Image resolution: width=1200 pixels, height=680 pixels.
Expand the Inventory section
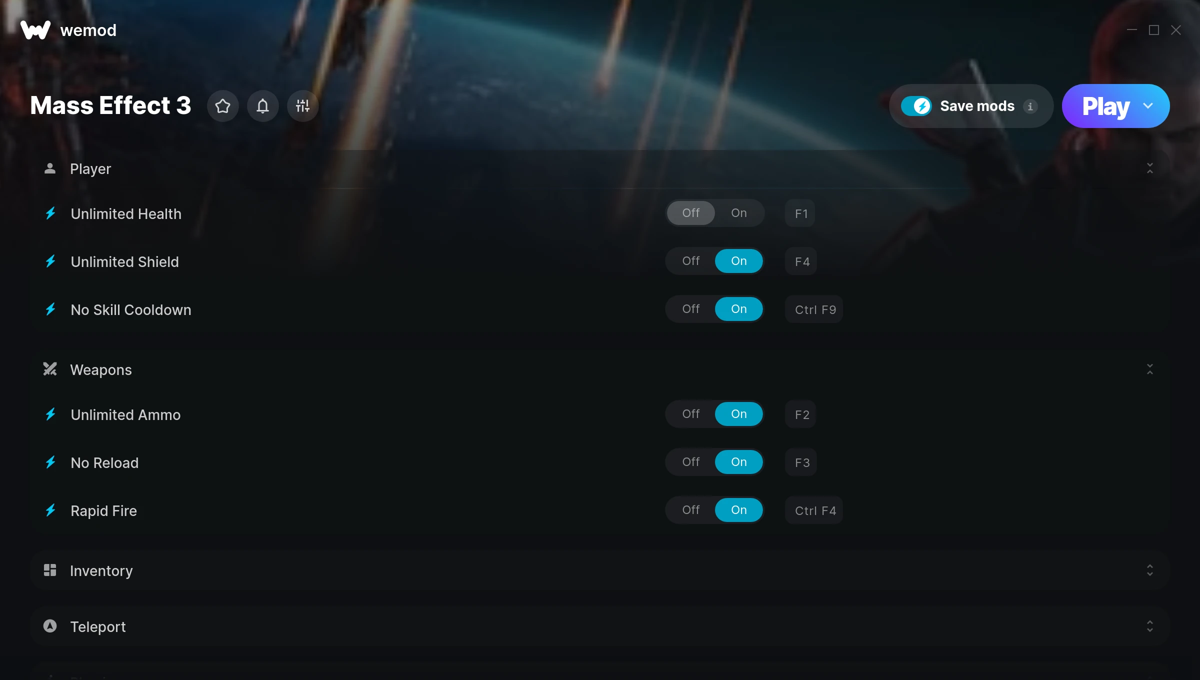(x=1149, y=570)
